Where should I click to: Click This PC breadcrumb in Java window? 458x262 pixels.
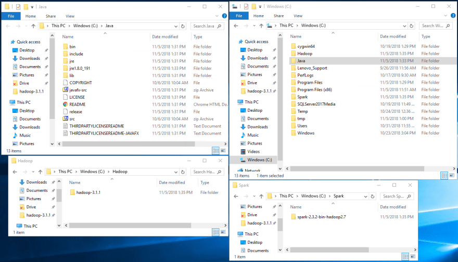pyautogui.click(x=58, y=25)
